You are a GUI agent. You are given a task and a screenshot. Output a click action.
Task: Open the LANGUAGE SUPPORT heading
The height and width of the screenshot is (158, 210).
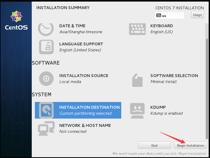point(81,44)
